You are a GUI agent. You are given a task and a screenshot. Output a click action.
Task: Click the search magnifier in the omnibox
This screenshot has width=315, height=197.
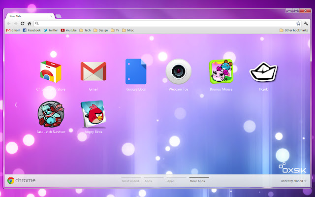coord(37,24)
